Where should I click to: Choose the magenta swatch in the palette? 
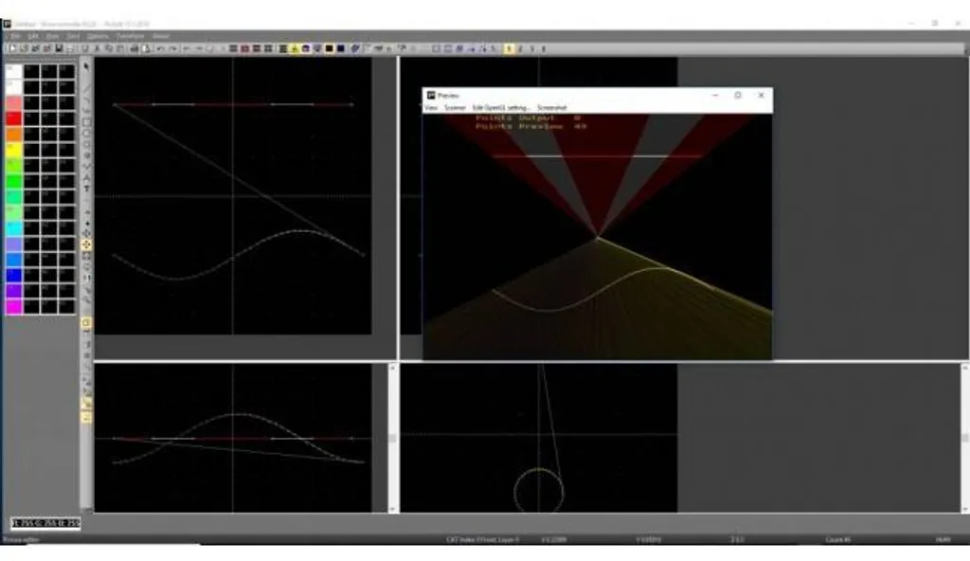pos(13,306)
